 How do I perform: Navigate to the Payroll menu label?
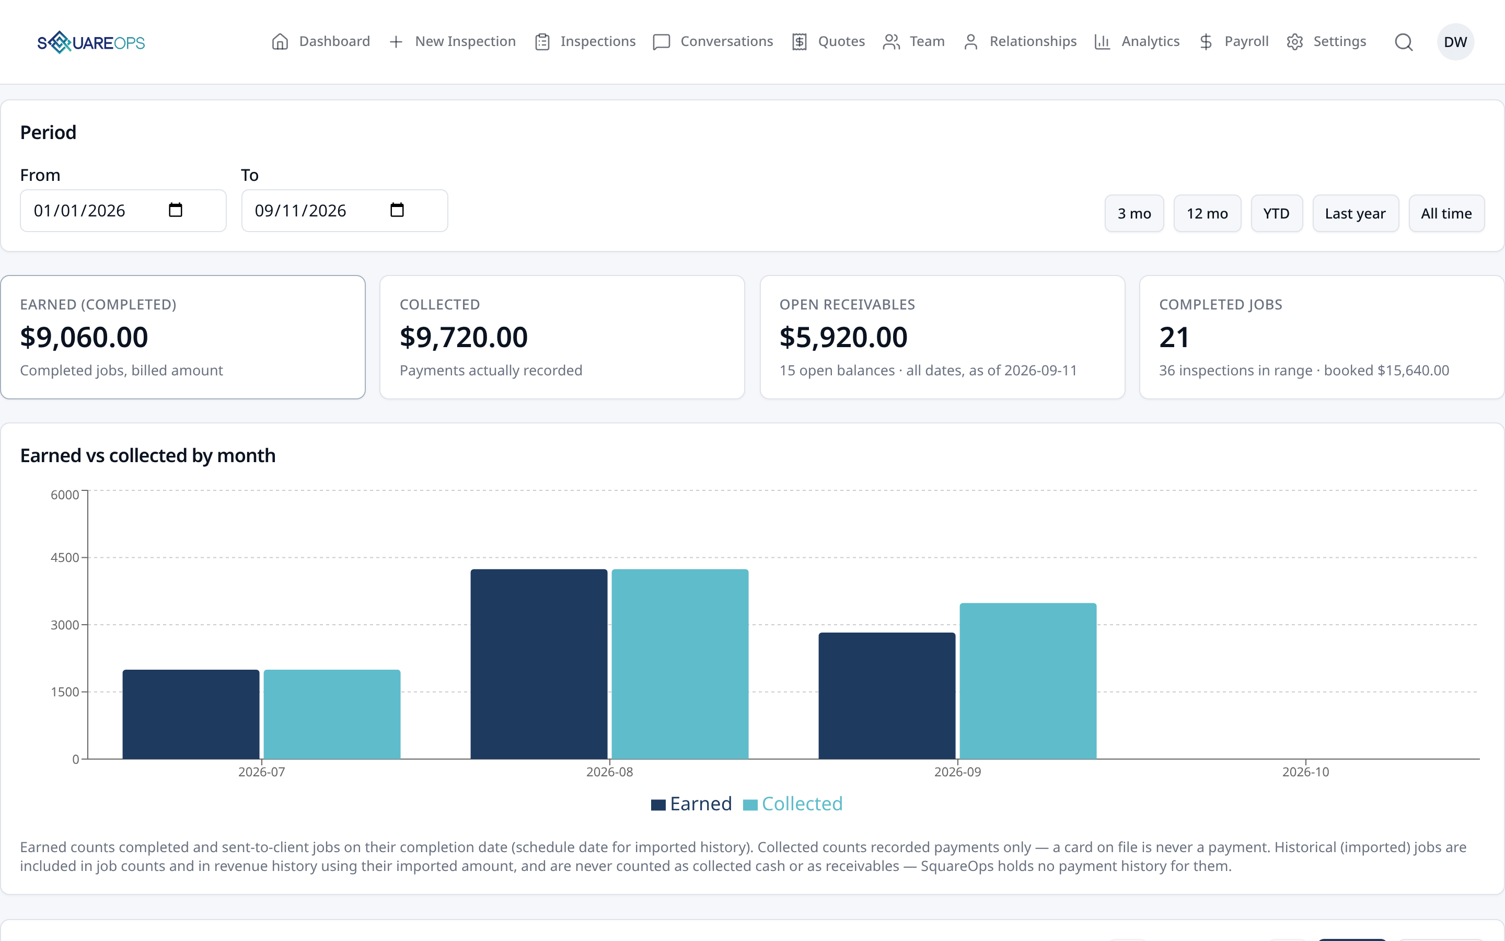click(1246, 41)
